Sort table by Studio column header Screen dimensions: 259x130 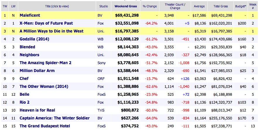[103, 6]
